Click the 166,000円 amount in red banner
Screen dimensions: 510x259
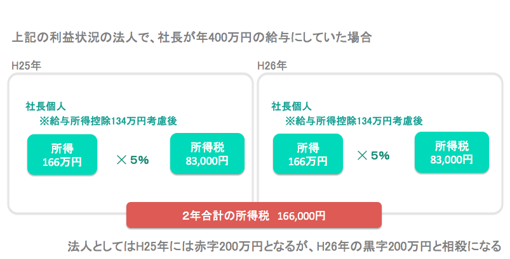pyautogui.click(x=301, y=216)
